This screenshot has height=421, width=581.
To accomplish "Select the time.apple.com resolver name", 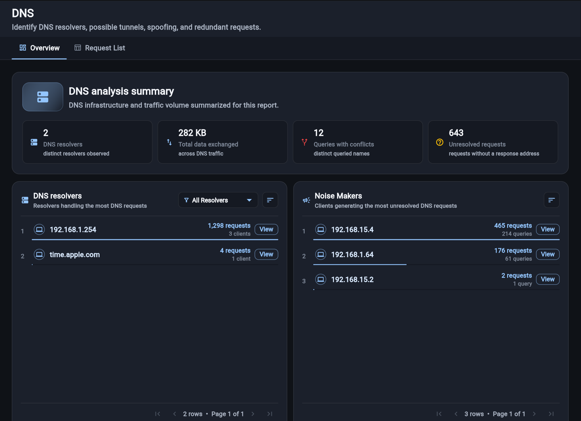I will 75,255.
